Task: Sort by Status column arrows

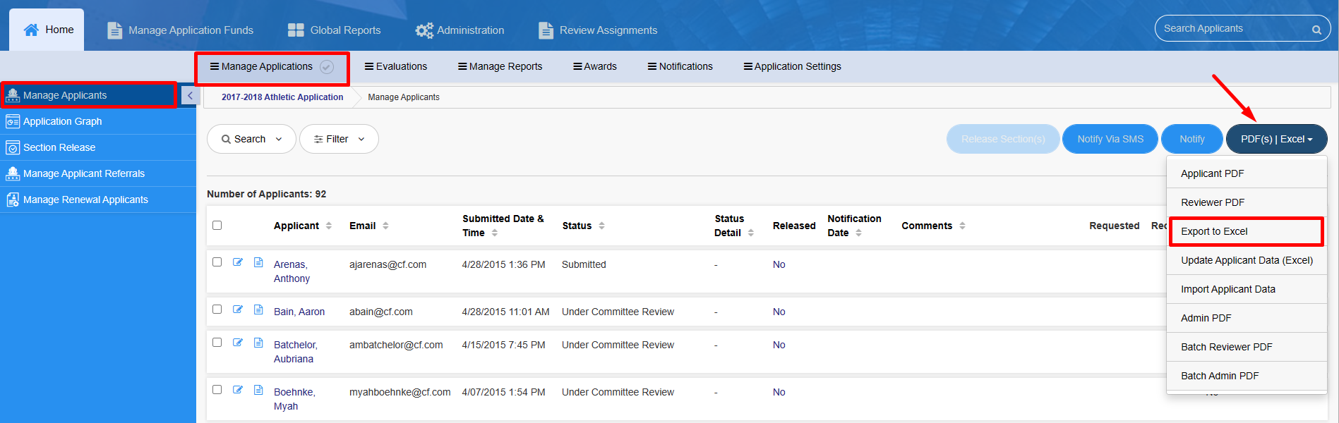Action: pyautogui.click(x=601, y=226)
